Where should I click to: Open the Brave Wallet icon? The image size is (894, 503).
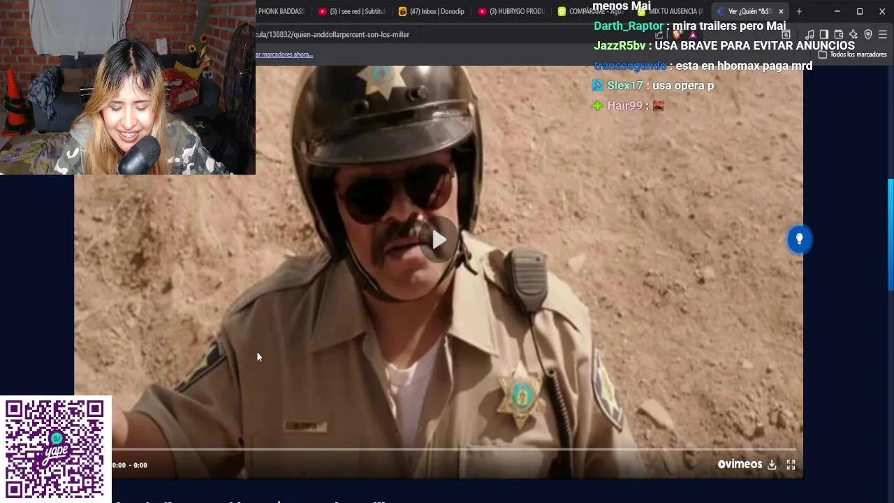(x=839, y=34)
